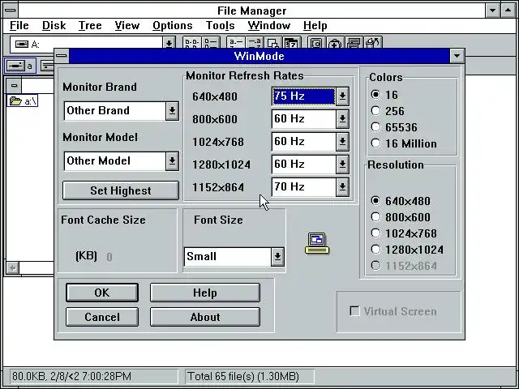
Task: Open the WinMode dialog control menu box
Action: click(x=62, y=56)
